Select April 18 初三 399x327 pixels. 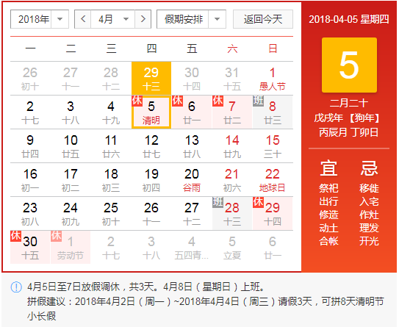(x=111, y=180)
